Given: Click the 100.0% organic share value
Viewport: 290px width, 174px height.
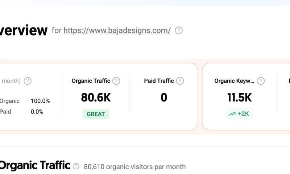Looking at the screenshot, I should point(40,101).
